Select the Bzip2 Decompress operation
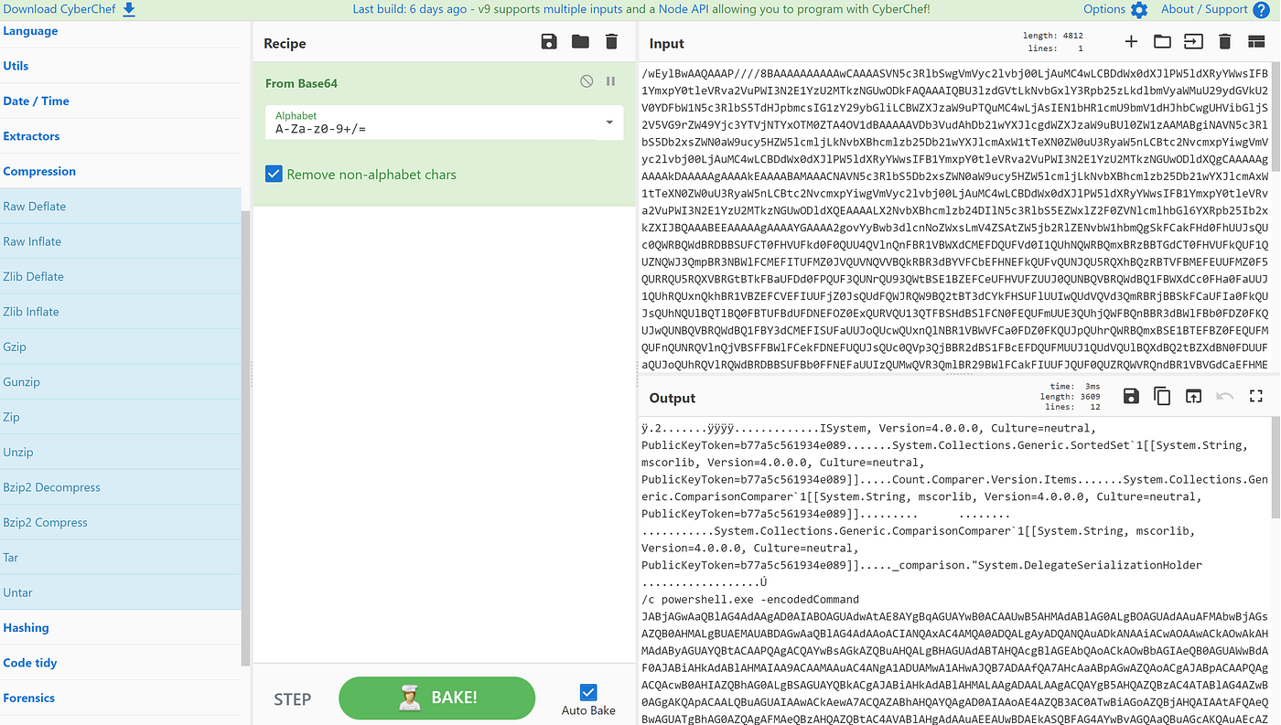Image resolution: width=1281 pixels, height=725 pixels. click(121, 487)
